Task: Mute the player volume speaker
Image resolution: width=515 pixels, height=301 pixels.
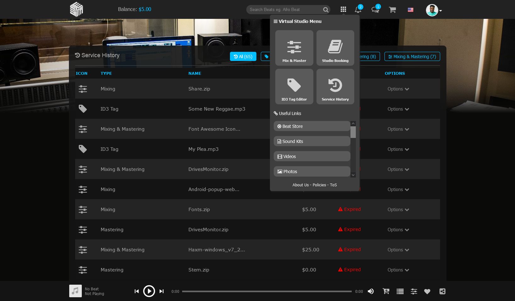Action: (x=371, y=291)
